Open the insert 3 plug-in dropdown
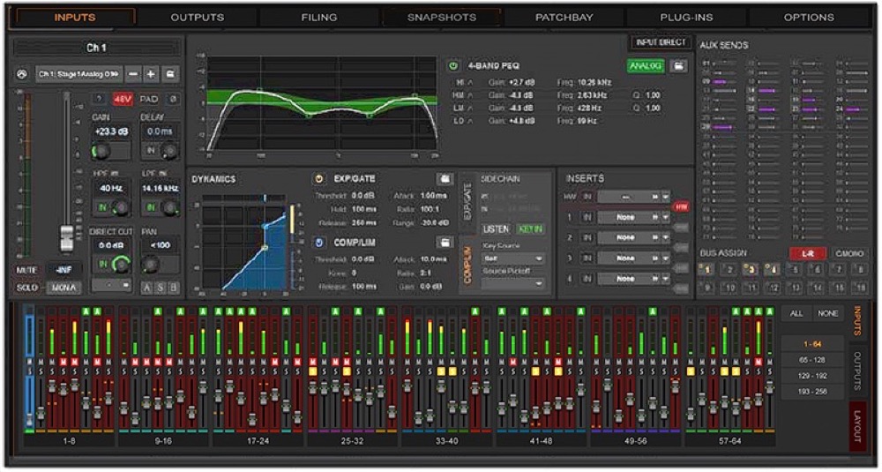 click(633, 258)
